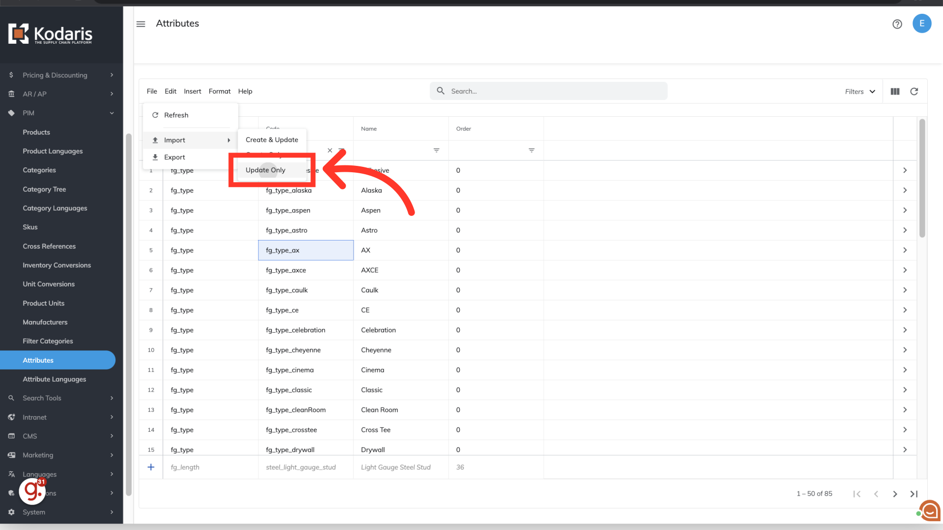Go to the last page
This screenshot has height=530, width=943.
[914, 494]
